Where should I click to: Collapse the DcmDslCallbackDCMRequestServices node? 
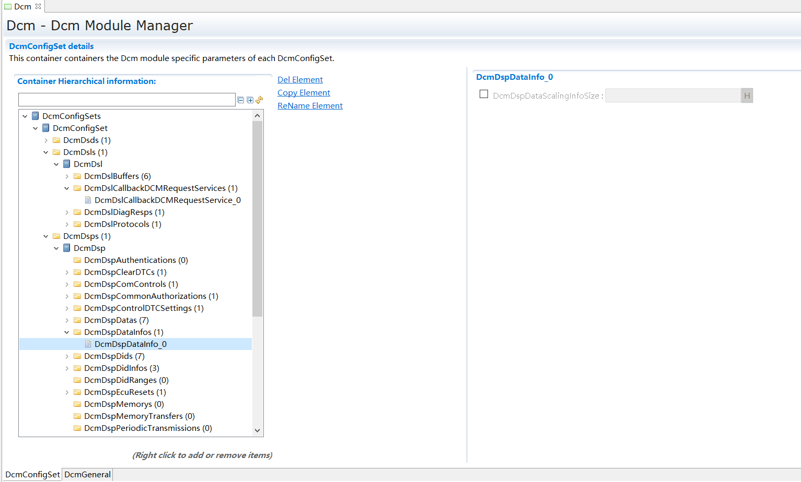point(66,188)
